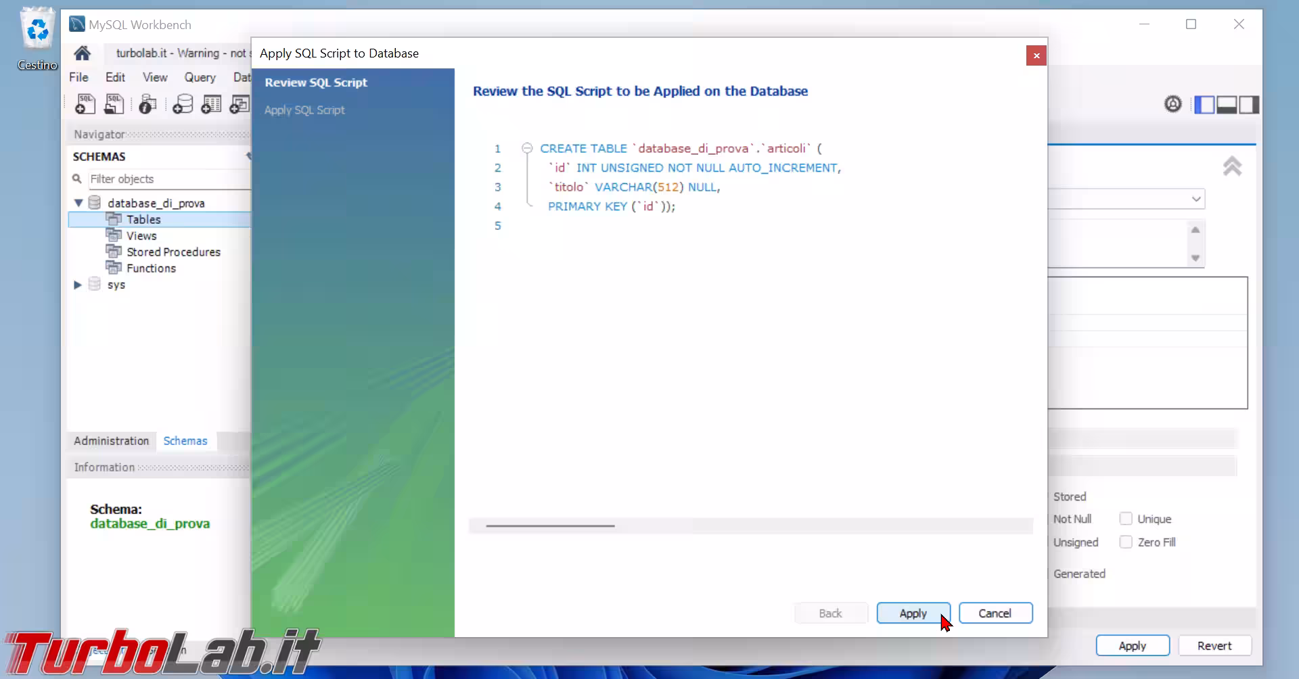Toggle the right sidebar panel icon

(x=1249, y=104)
